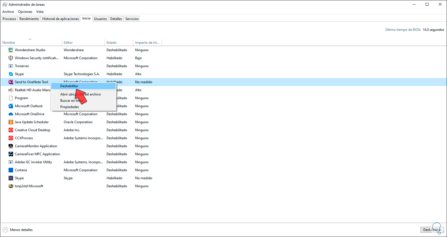Image resolution: width=447 pixels, height=237 pixels.
Task: Click the Creative Cloud Desktop icon
Action: point(11,130)
